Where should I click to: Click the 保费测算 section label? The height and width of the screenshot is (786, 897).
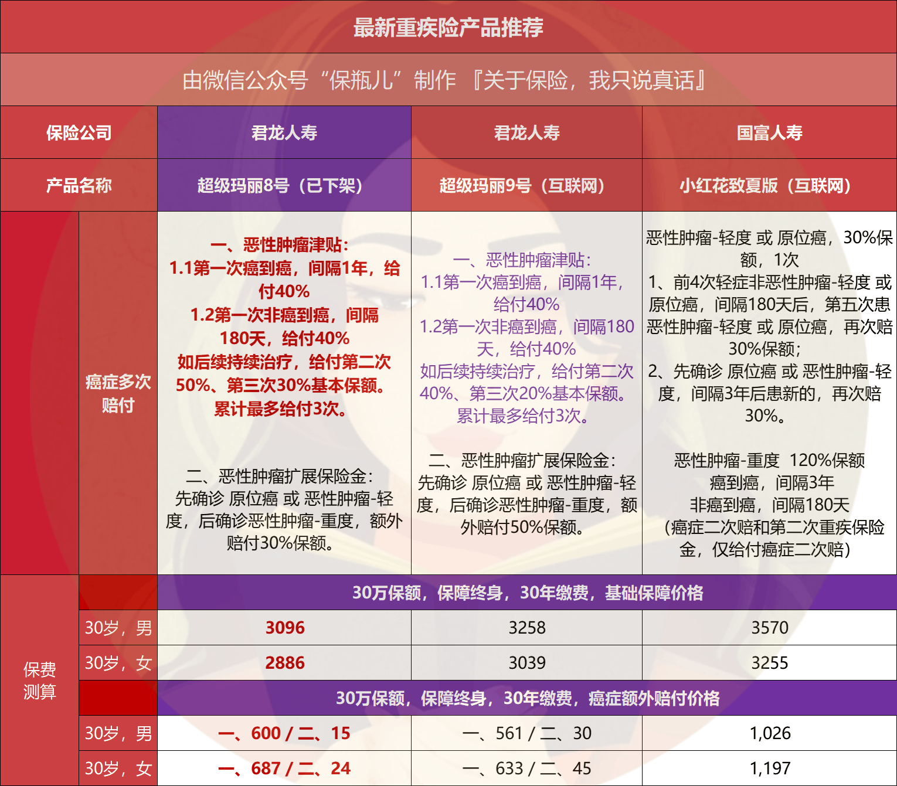[40, 680]
